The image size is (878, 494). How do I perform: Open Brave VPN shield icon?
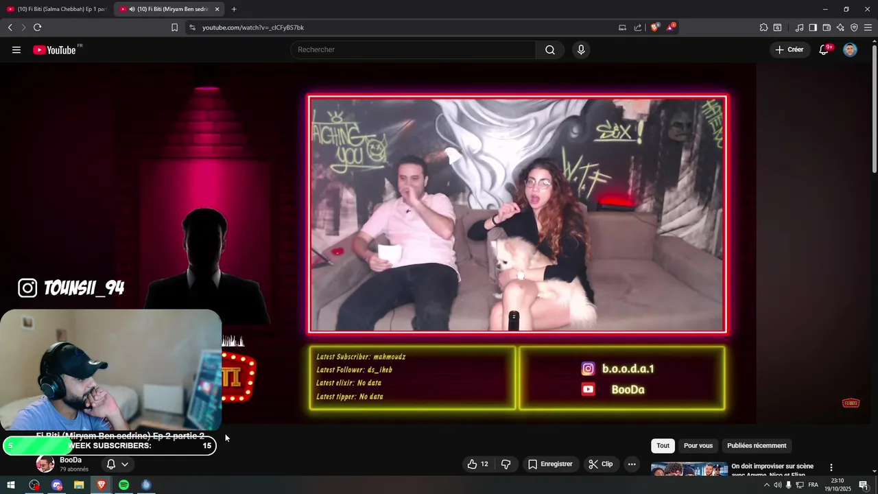pyautogui.click(x=854, y=27)
